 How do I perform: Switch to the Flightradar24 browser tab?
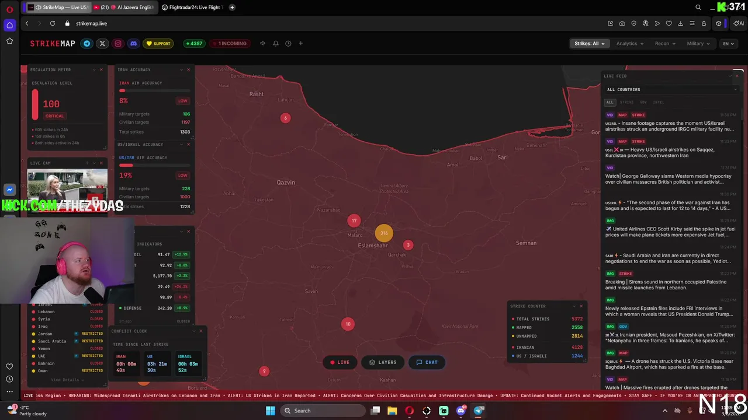191,7
